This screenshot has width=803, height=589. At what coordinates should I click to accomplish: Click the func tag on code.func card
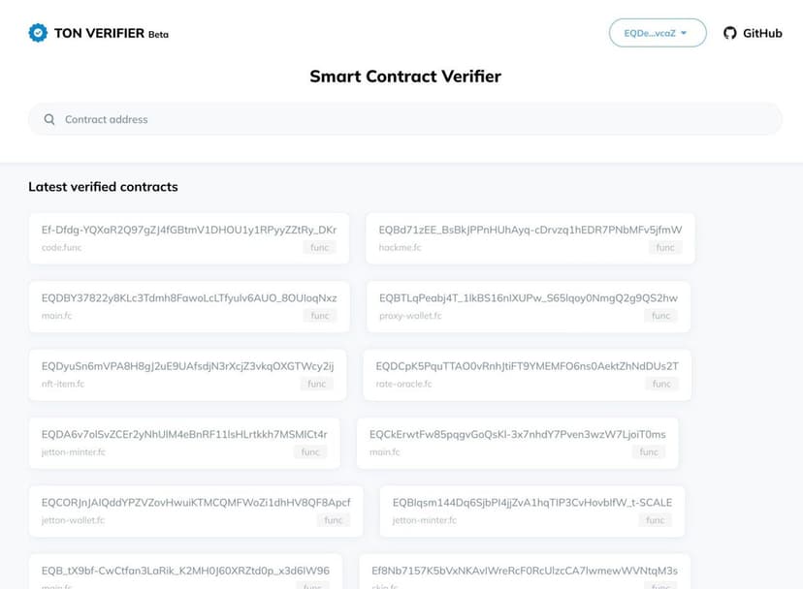[318, 247]
